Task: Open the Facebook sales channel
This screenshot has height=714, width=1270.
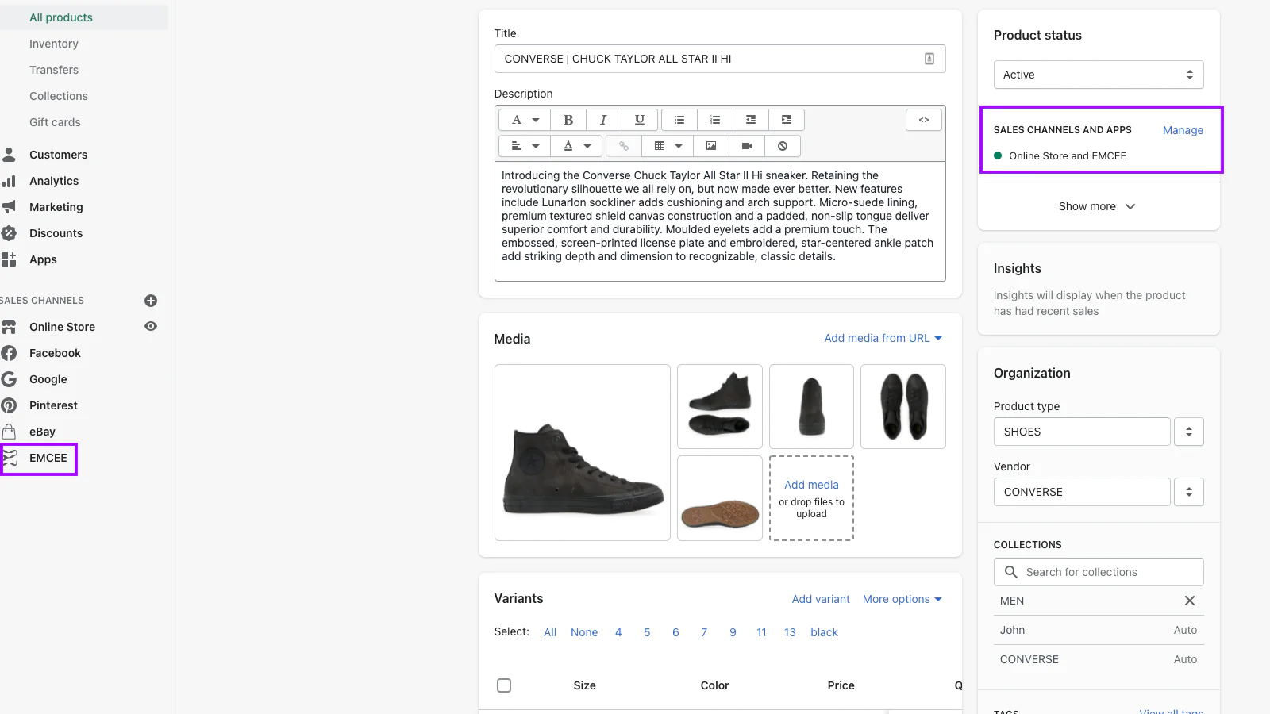Action: coord(55,353)
